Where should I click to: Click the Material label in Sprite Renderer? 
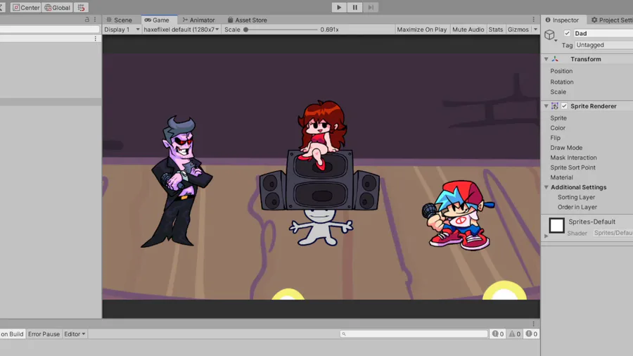tap(561, 177)
